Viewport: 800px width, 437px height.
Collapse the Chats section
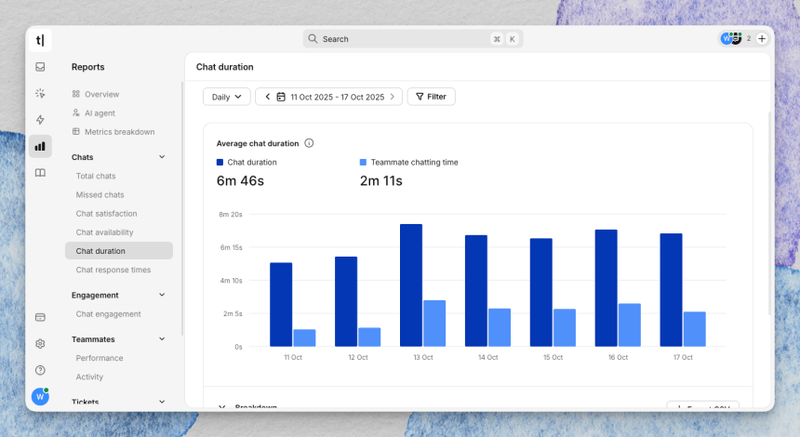[162, 157]
